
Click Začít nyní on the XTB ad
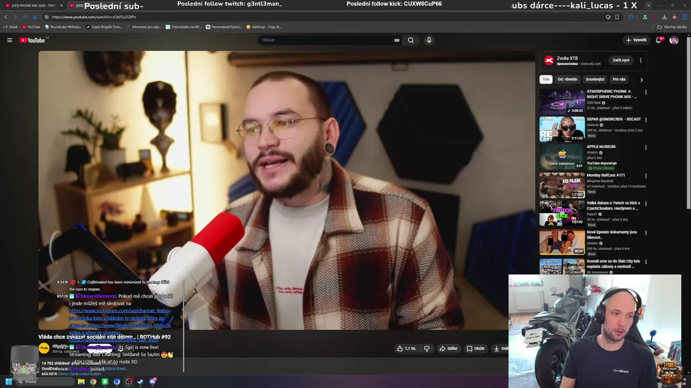pos(621,60)
